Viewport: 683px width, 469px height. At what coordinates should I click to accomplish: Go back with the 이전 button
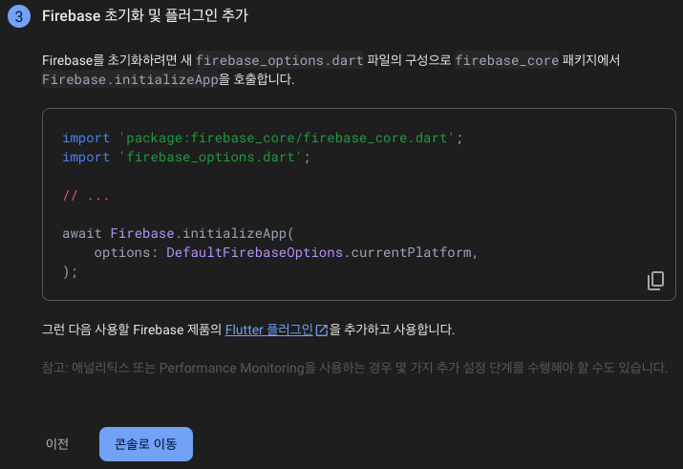click(x=57, y=444)
